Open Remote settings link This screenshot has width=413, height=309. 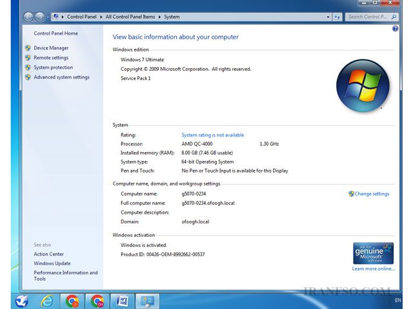pos(51,58)
